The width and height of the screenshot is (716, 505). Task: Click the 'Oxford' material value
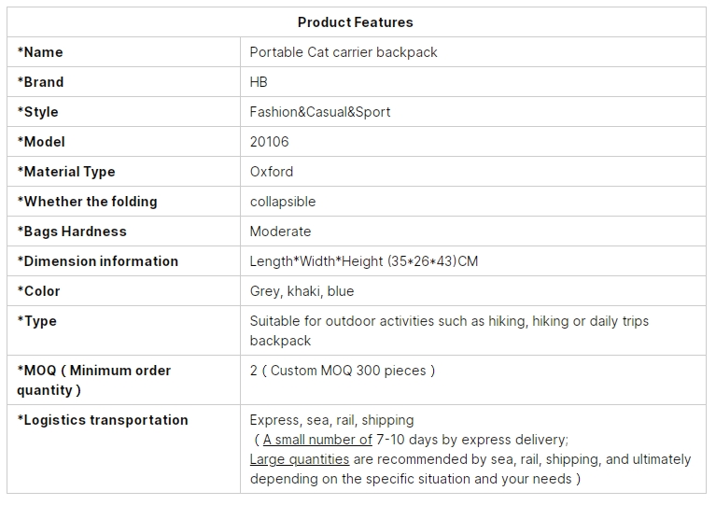(x=272, y=172)
